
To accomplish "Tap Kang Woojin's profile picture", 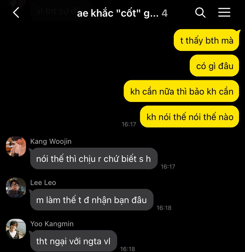I will [x=16, y=146].
